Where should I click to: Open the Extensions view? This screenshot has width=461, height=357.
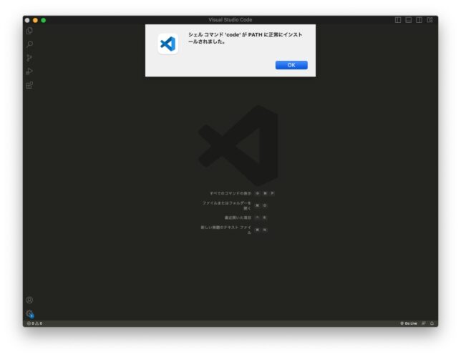click(x=29, y=85)
